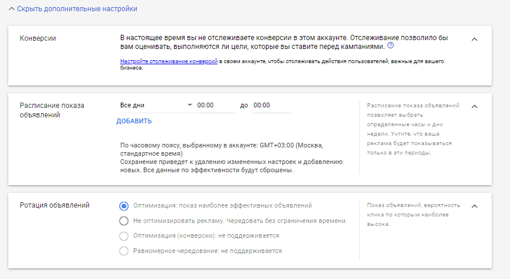This screenshot has width=510, height=279.
Task: Select 'Оптимизация: показ наиболее эффективных объявлений' radio
Action: (x=124, y=206)
